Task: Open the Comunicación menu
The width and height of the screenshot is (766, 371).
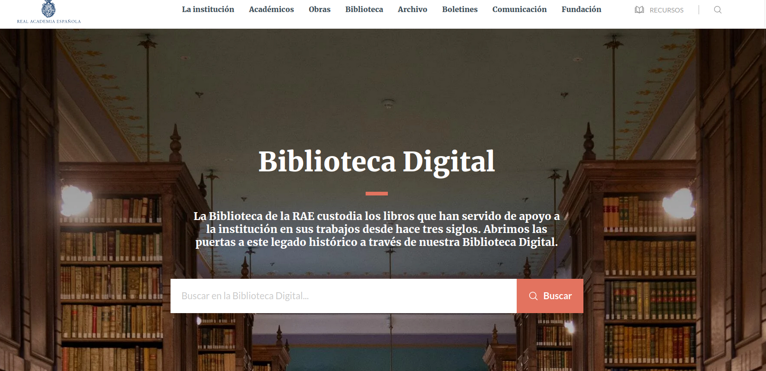Action: click(x=519, y=9)
